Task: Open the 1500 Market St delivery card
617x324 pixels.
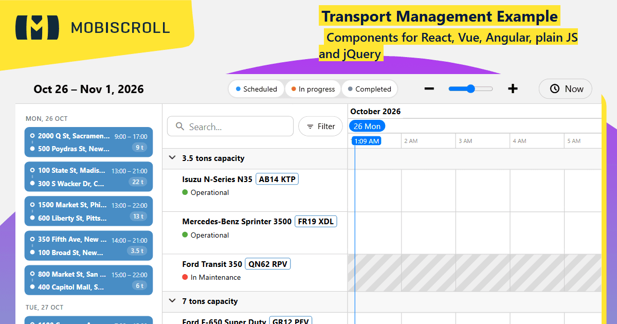Action: pos(88,211)
